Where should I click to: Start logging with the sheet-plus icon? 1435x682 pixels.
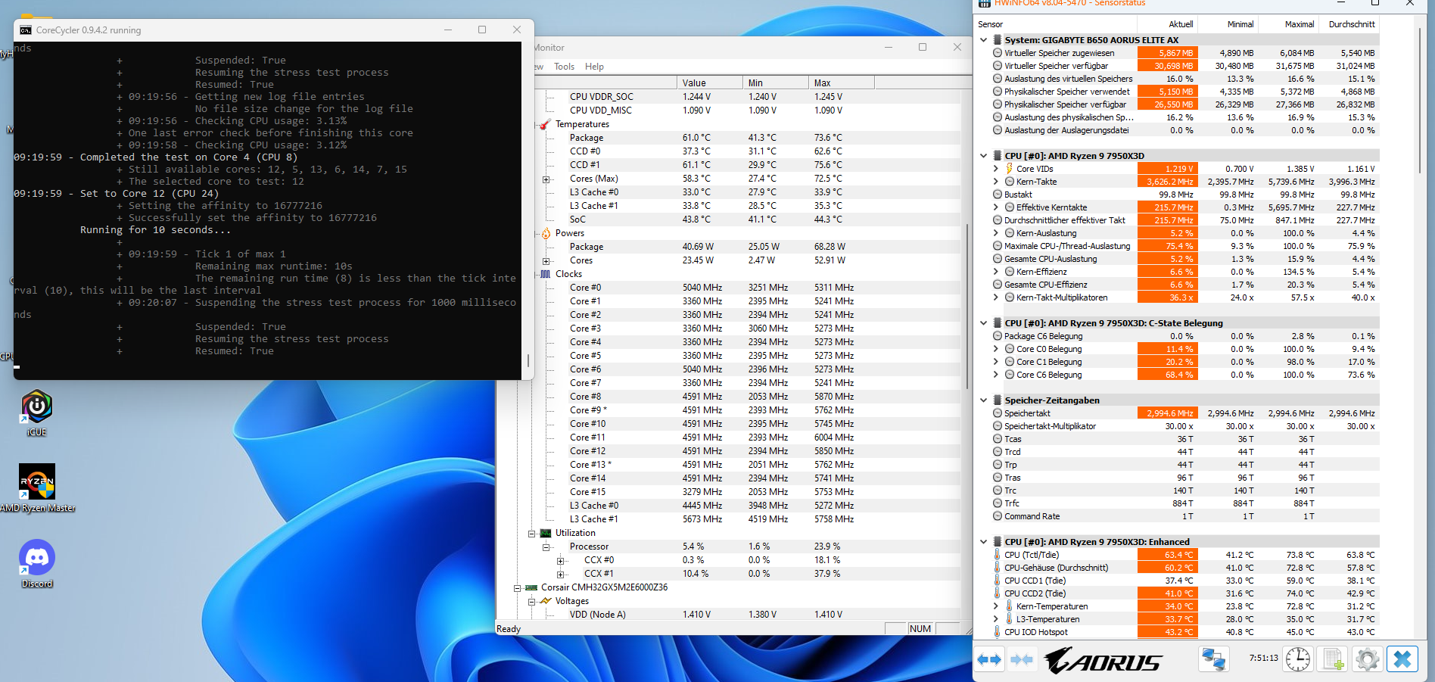1334,659
